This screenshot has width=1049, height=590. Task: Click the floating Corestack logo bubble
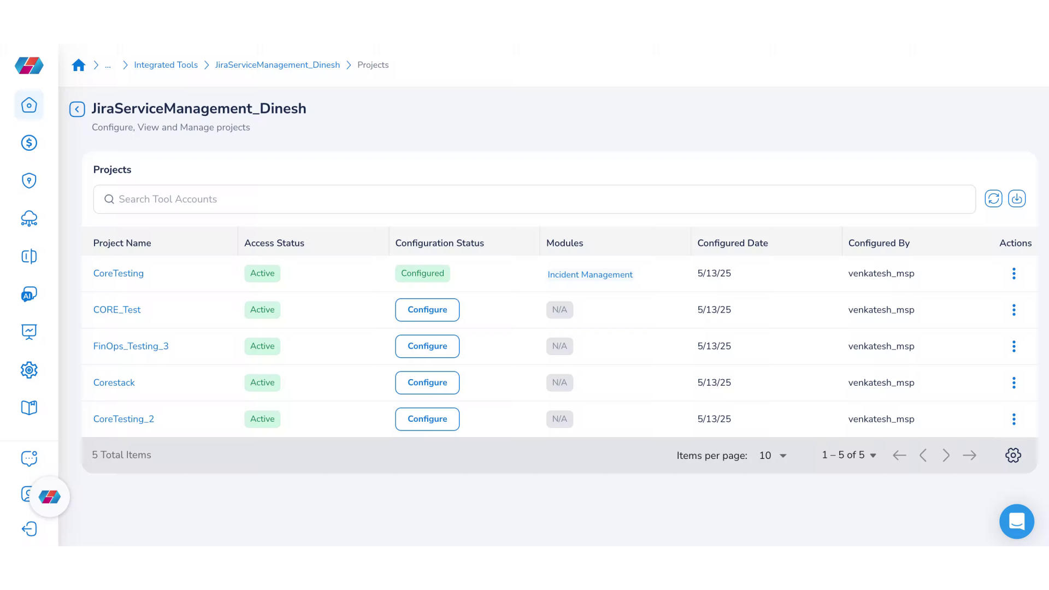(x=50, y=497)
